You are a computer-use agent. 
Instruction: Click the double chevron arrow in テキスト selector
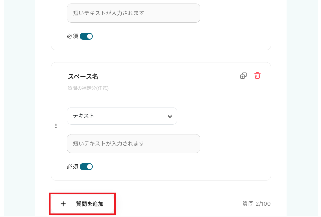(170, 116)
